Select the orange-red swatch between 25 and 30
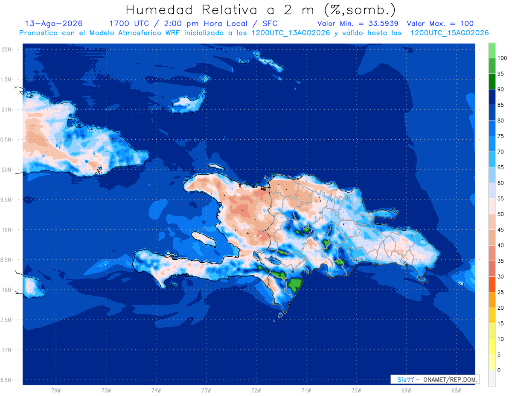Viewport: 512px width, 396px height. 492,284
